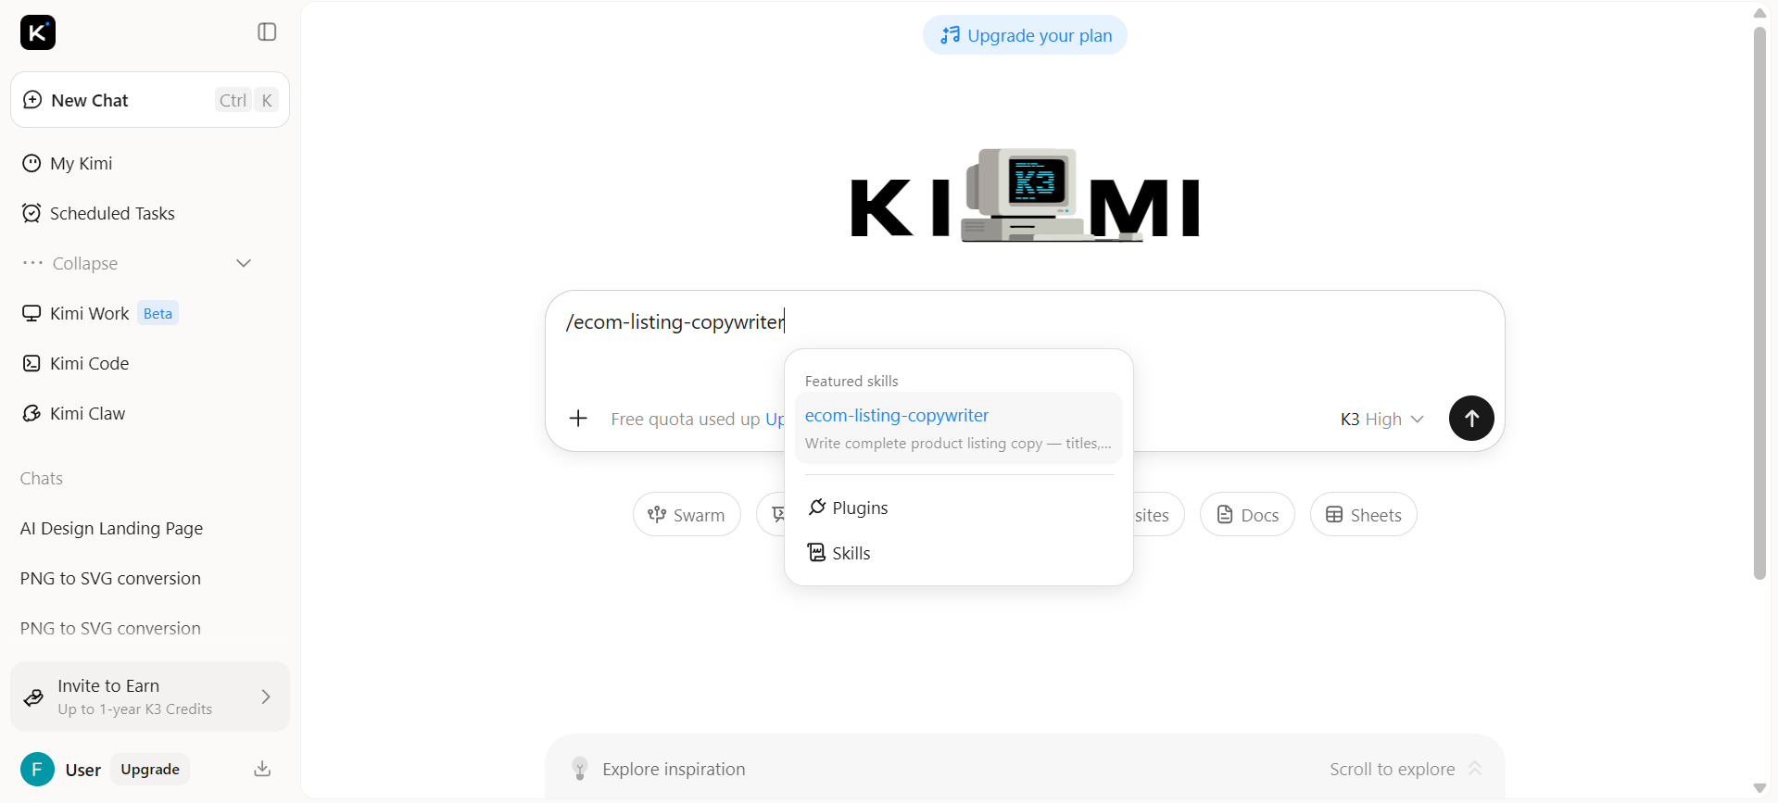Choose the Swarm mode chip
Image resolution: width=1778 pixels, height=803 pixels.
click(687, 514)
